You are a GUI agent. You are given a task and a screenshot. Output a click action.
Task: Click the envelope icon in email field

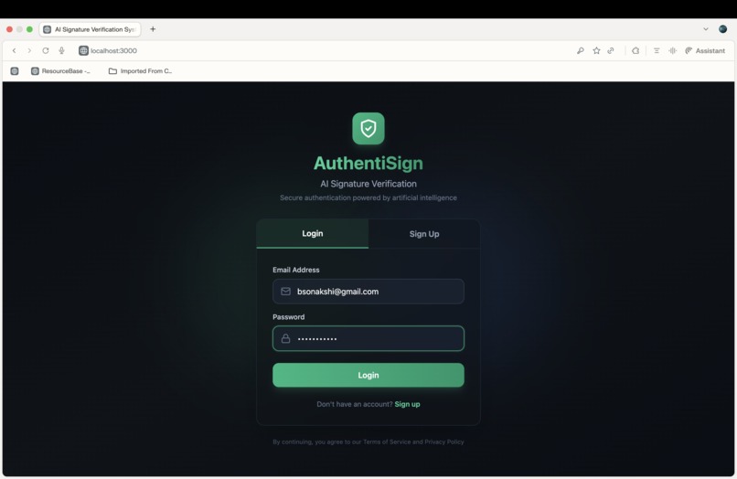click(286, 292)
